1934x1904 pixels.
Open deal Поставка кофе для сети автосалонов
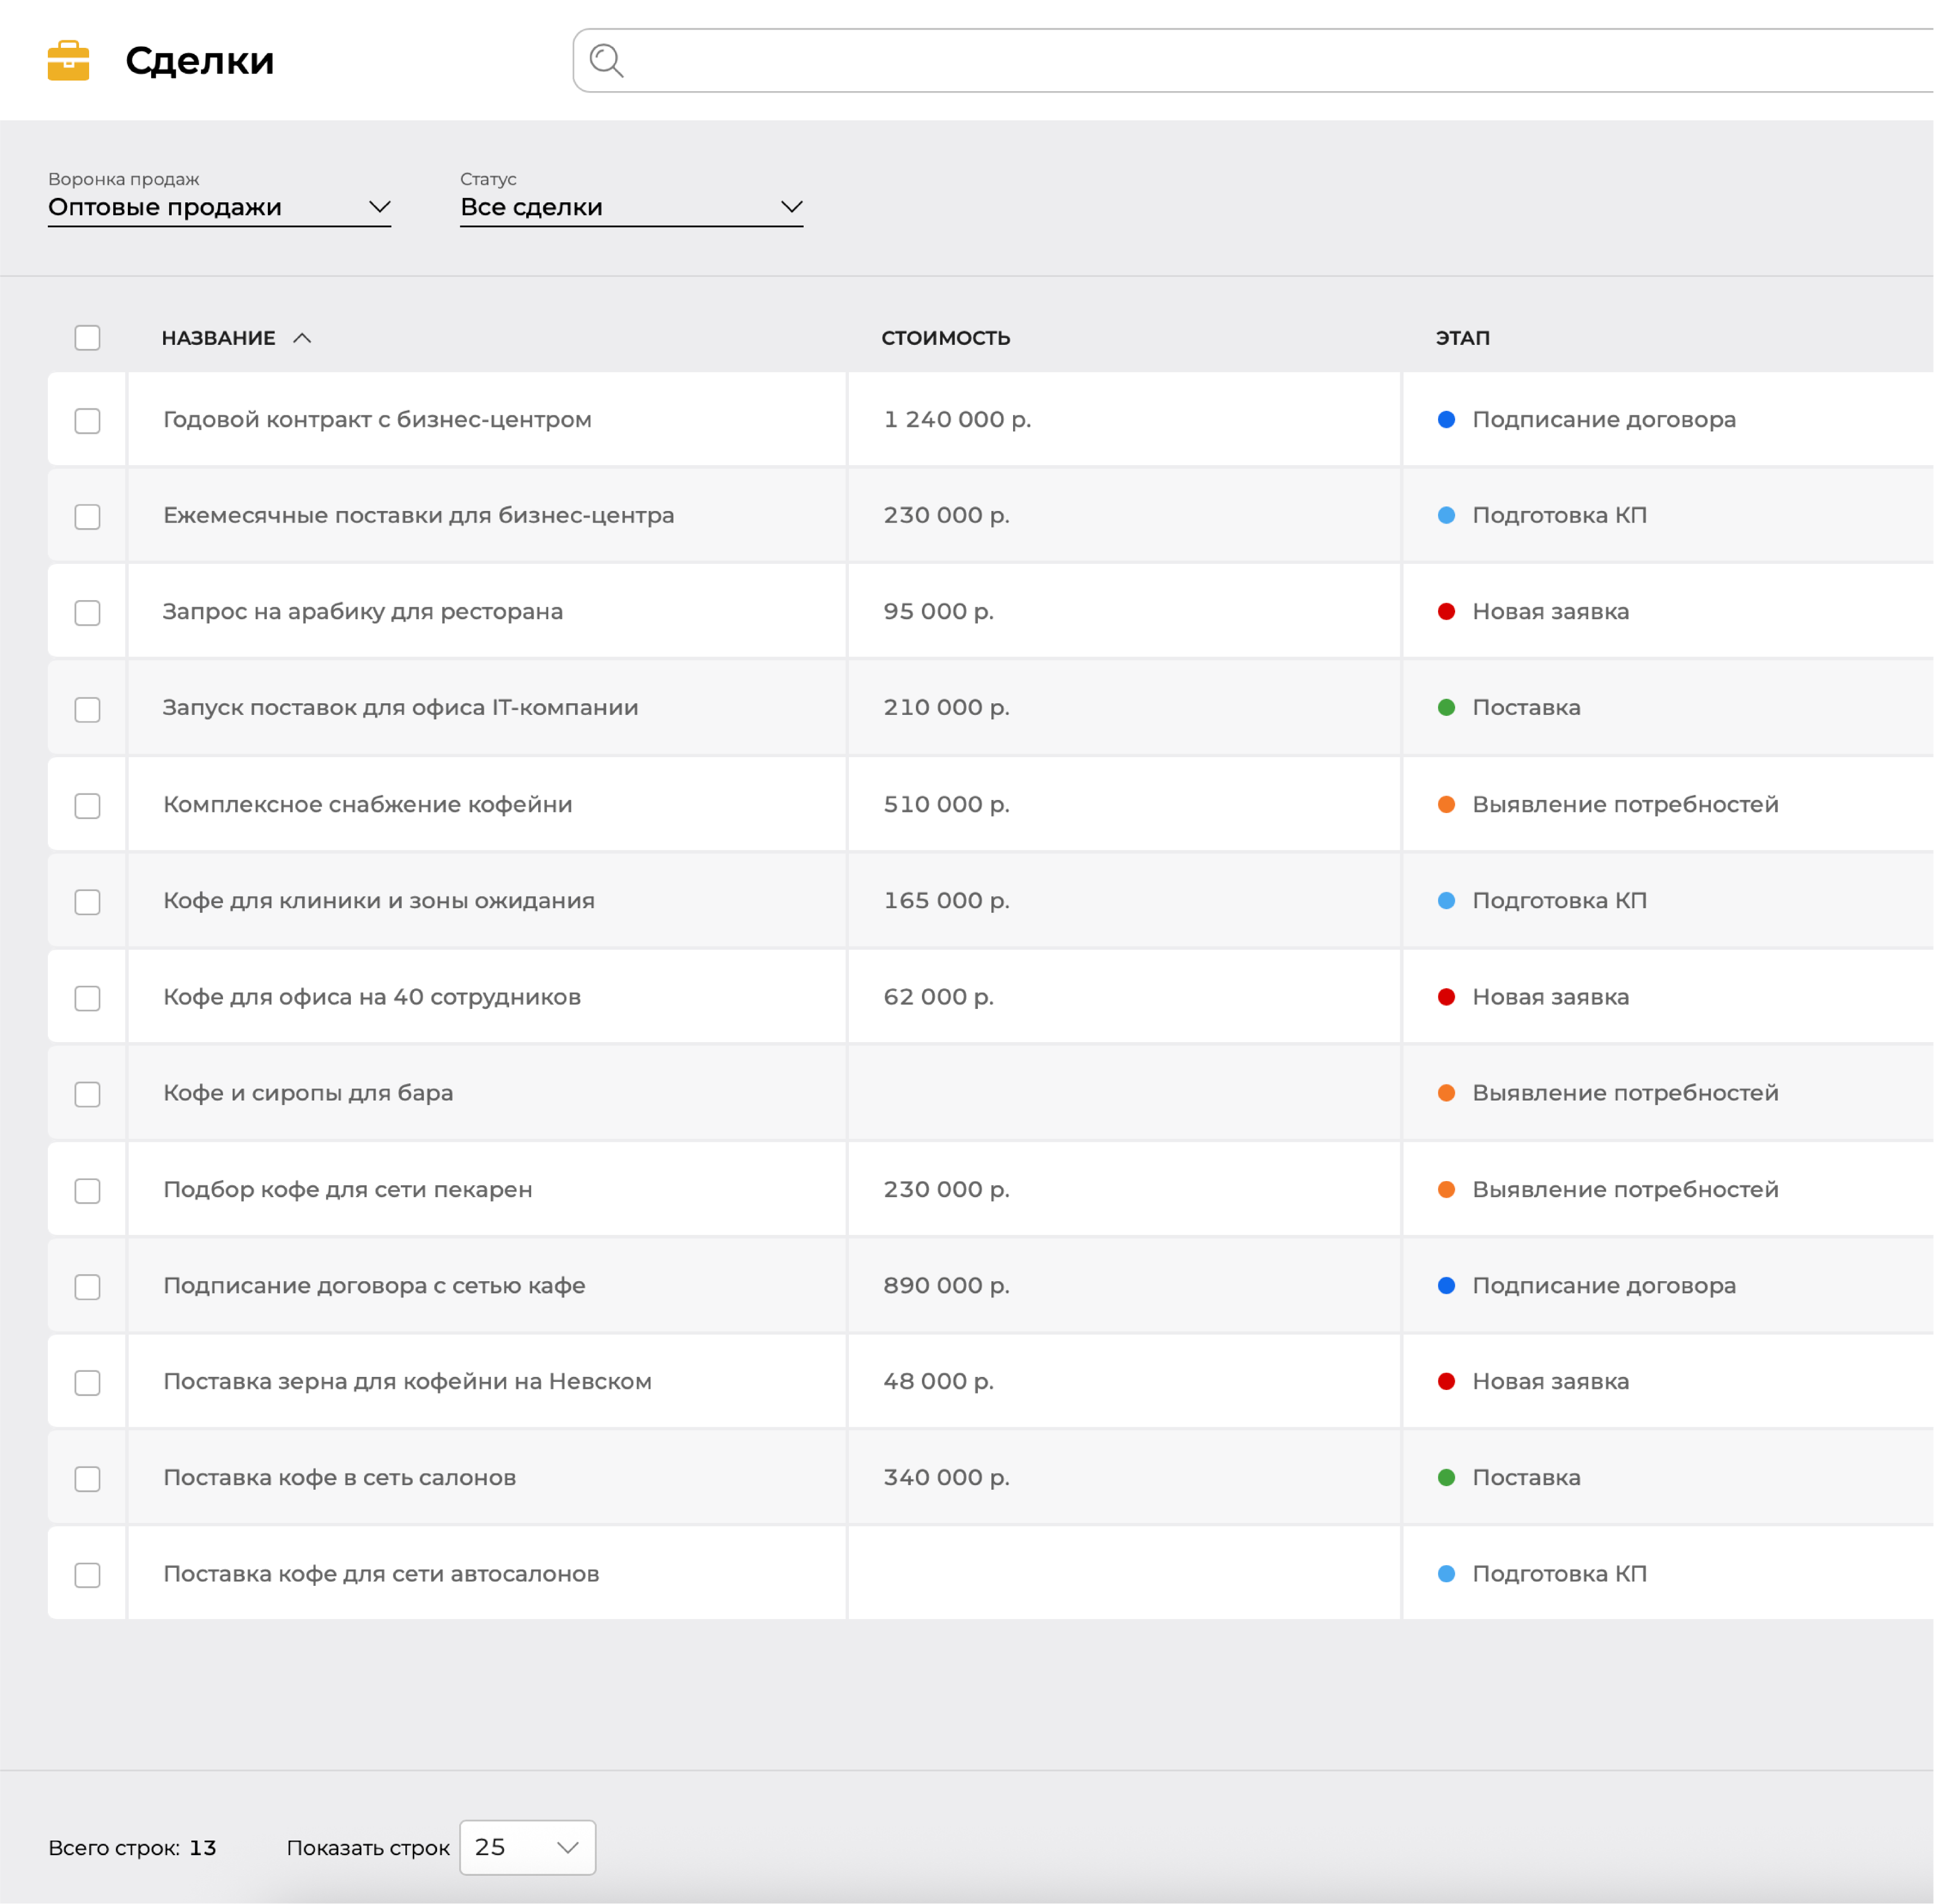381,1573
